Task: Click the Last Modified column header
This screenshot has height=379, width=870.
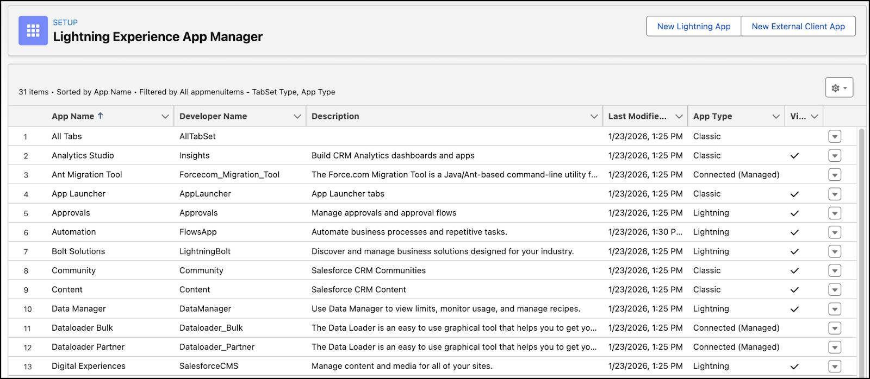Action: (637, 116)
